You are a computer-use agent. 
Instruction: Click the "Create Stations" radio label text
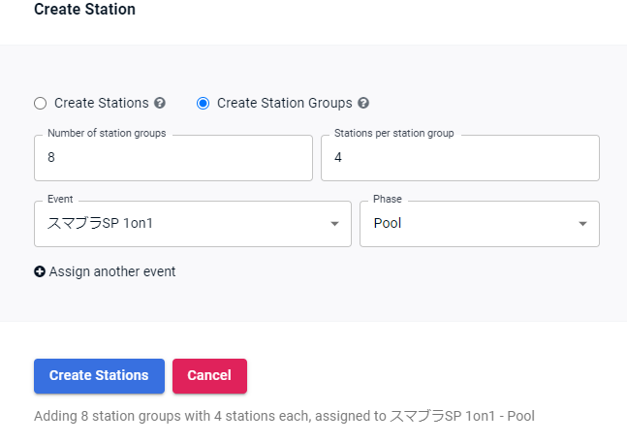point(102,103)
